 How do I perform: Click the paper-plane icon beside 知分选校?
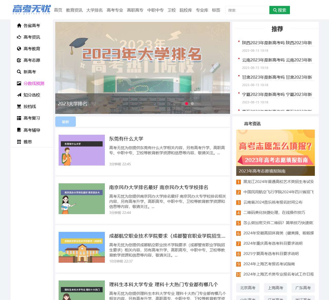pyautogui.click(x=19, y=95)
